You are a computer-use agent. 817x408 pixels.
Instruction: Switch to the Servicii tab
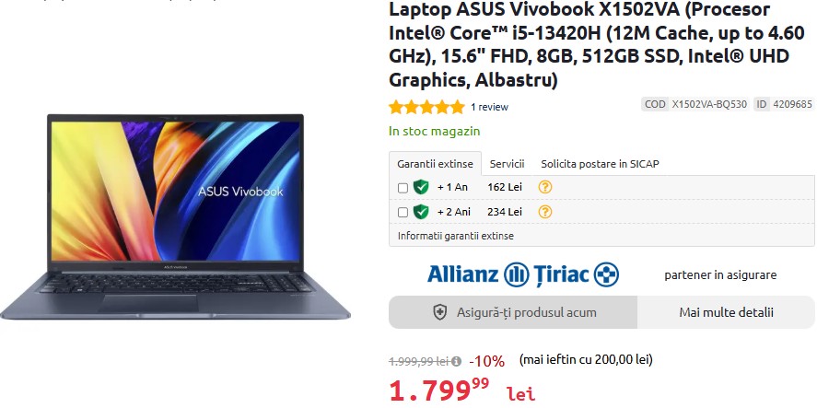pyautogui.click(x=507, y=164)
